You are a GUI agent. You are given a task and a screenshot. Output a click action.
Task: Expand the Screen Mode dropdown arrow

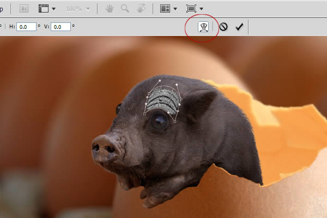point(201,9)
